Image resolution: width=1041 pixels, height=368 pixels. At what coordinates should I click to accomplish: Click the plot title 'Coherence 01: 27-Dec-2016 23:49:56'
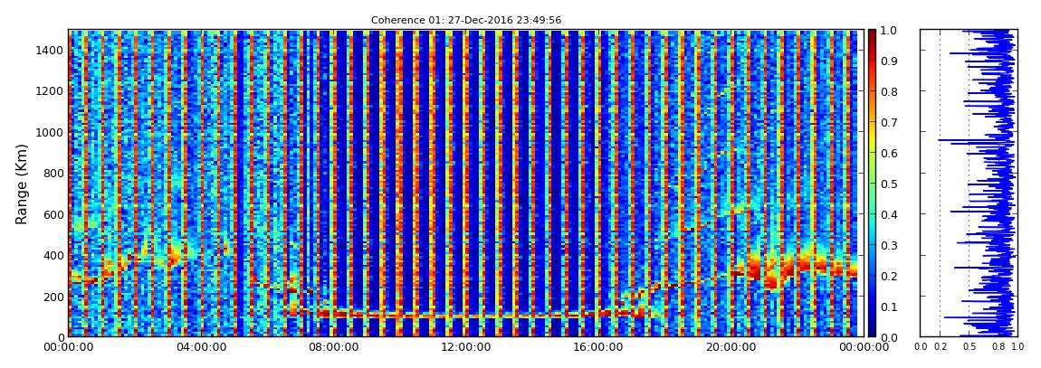pos(466,20)
